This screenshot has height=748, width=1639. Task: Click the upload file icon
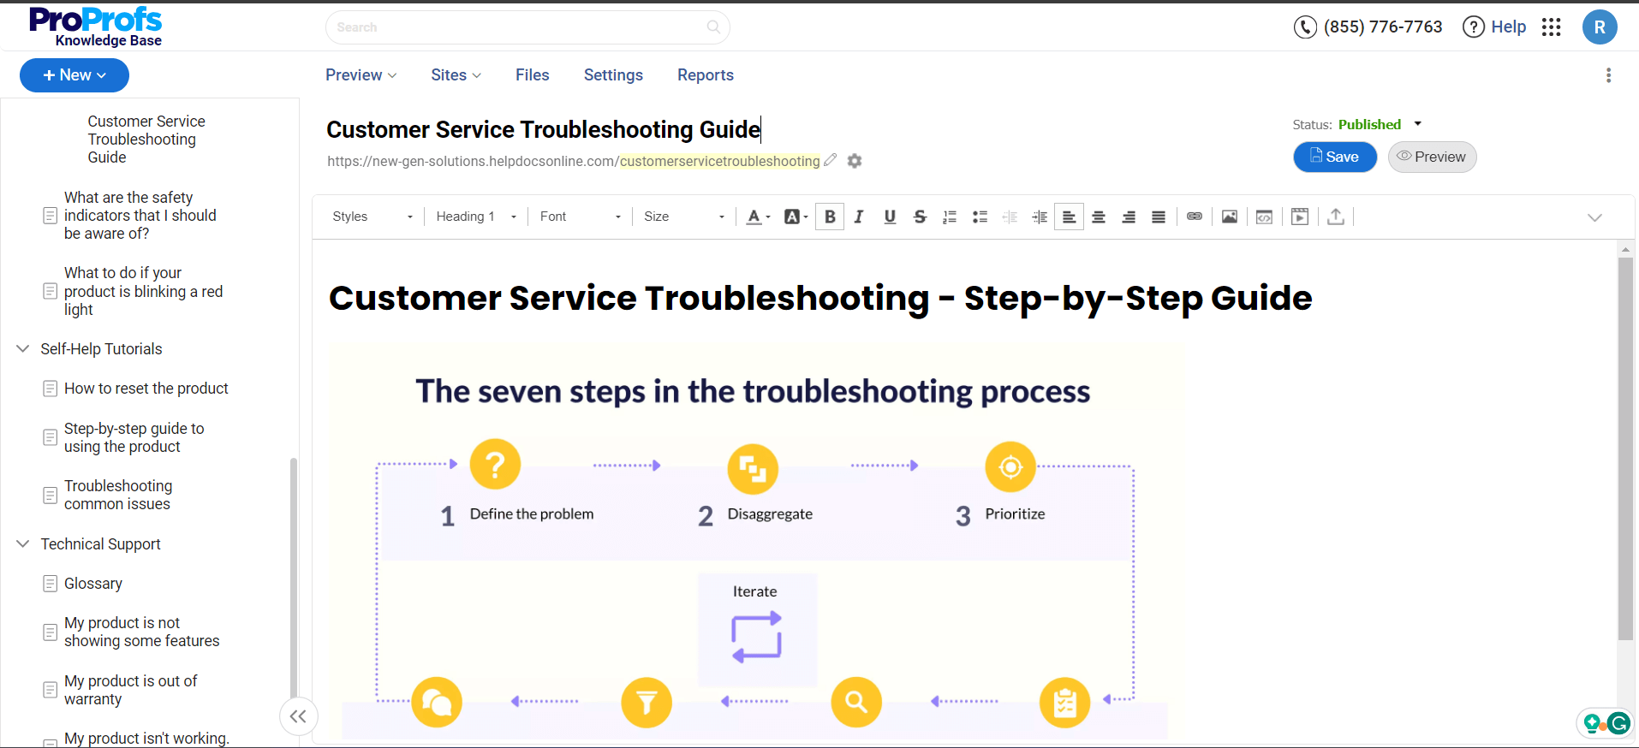click(x=1336, y=217)
